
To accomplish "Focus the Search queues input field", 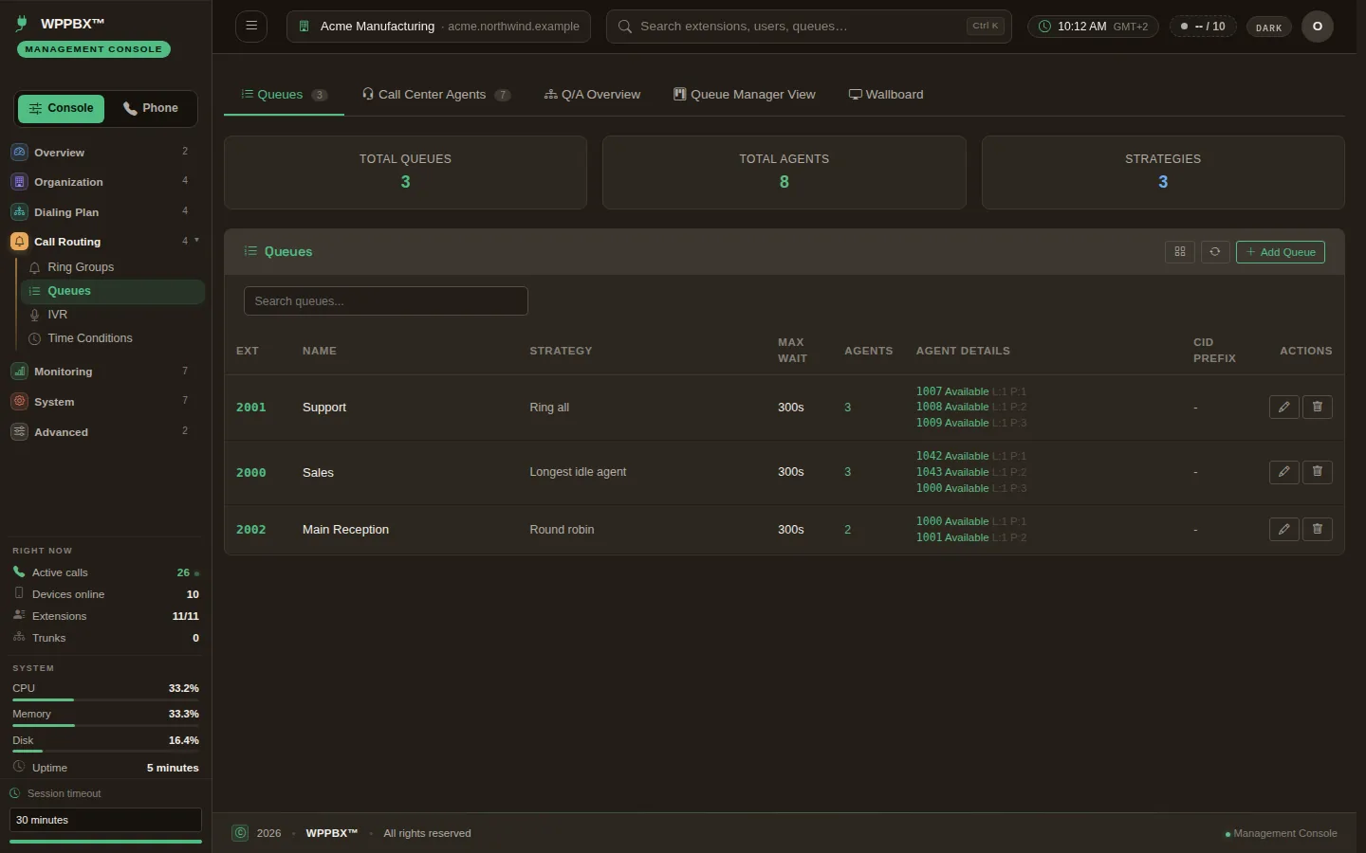I will point(386,301).
